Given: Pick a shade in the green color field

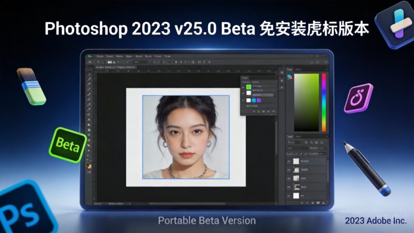Looking at the screenshot, I should (306, 102).
